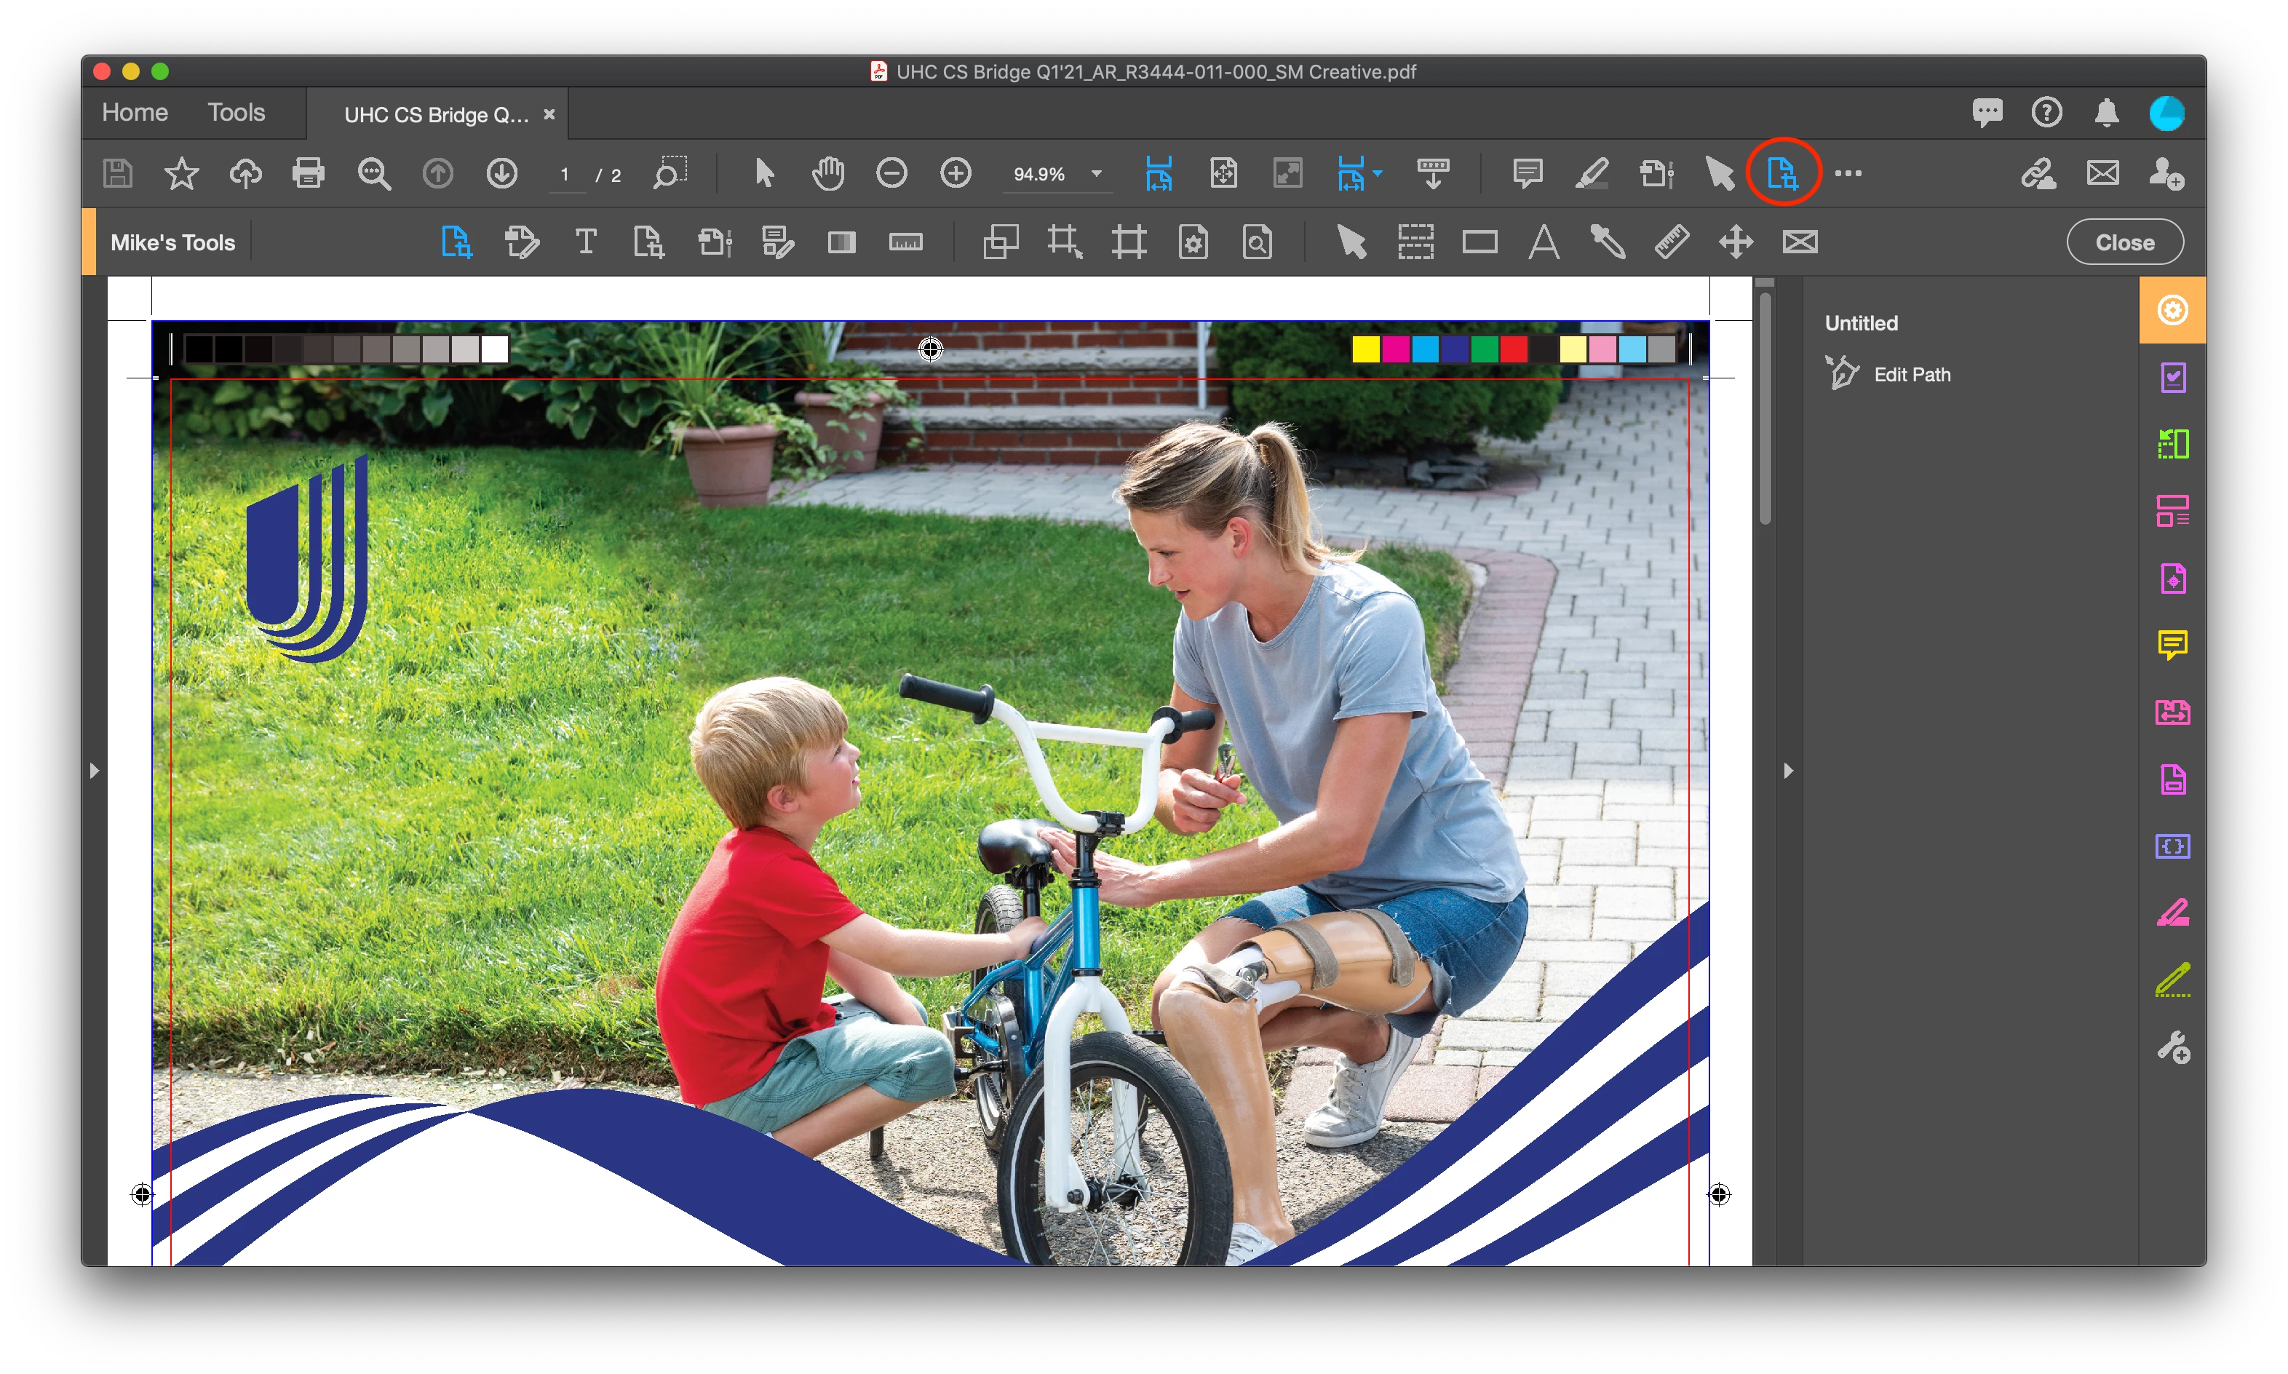Choose the Add Text 'T' tool

585,242
